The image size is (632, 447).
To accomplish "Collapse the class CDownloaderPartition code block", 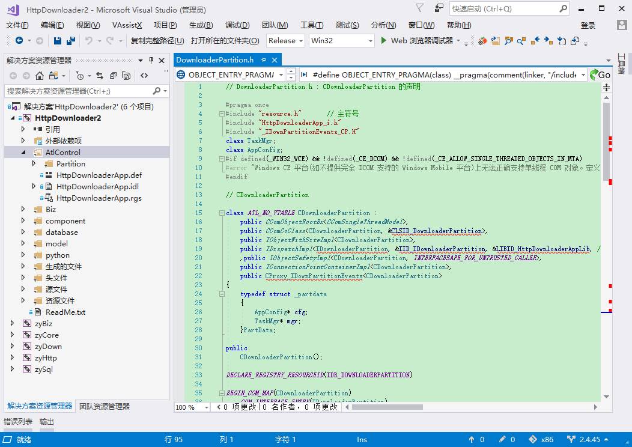I will (222, 213).
